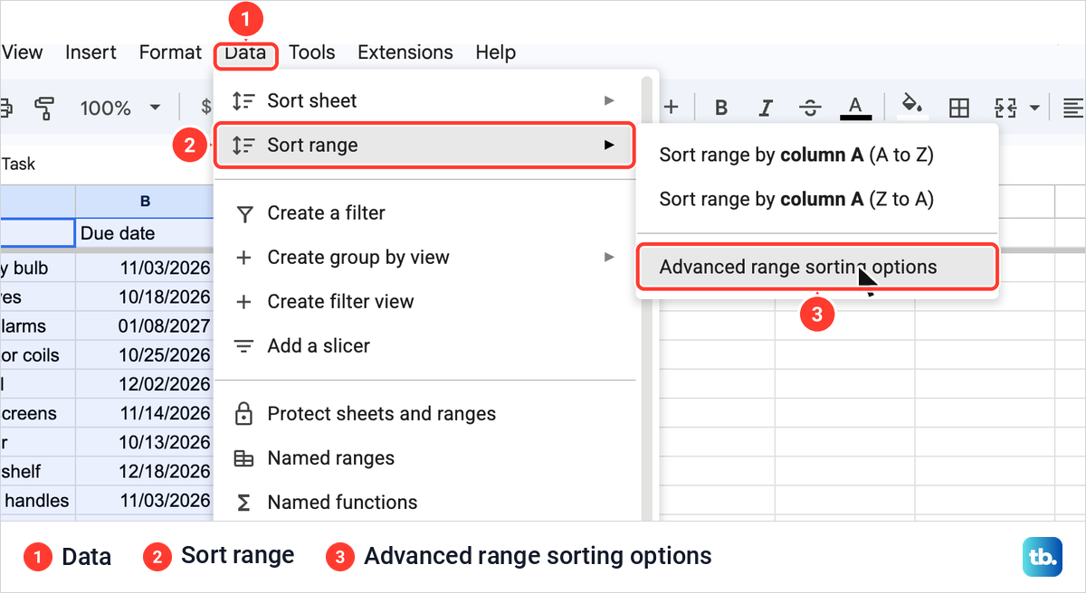Open Protect sheets and ranges

click(x=424, y=414)
